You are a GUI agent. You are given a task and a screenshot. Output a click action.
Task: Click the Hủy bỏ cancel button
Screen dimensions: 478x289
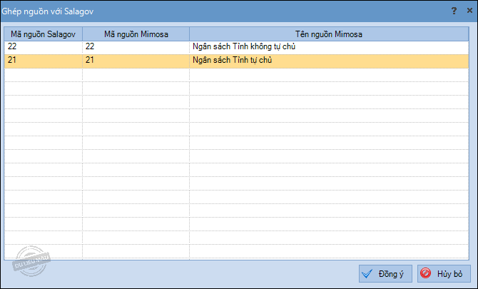[444, 274]
